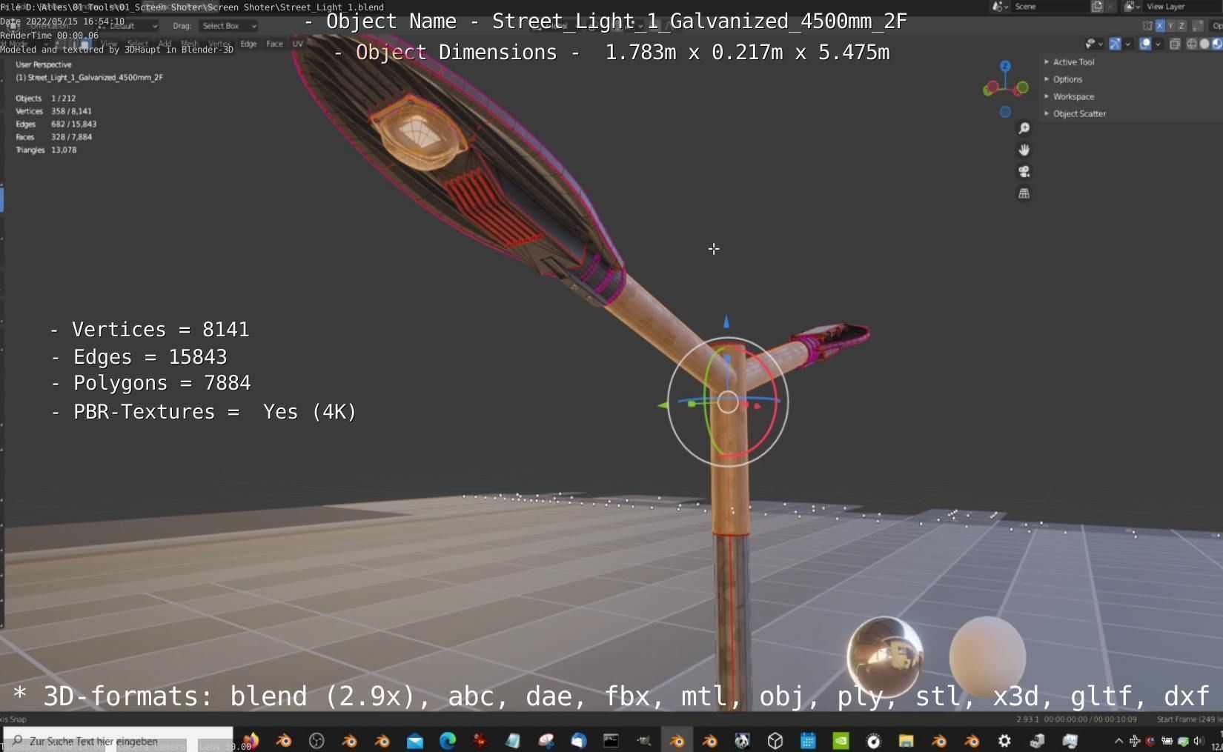This screenshot has height=752, width=1223.
Task: Open the Calendar app from the taskbar
Action: tap(808, 740)
